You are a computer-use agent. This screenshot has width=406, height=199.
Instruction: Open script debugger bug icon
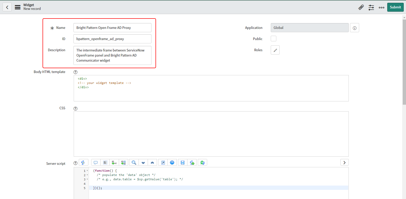202,162
